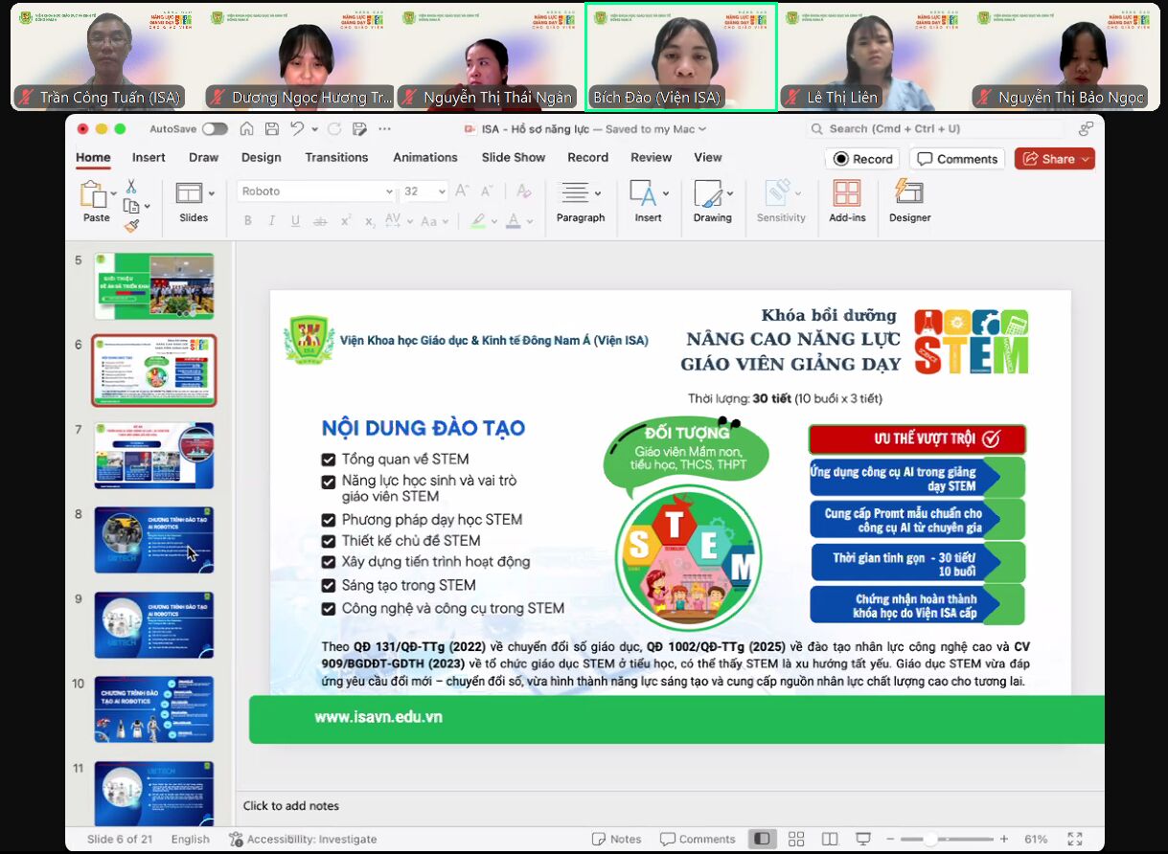Apply underline formatting

[x=295, y=221]
